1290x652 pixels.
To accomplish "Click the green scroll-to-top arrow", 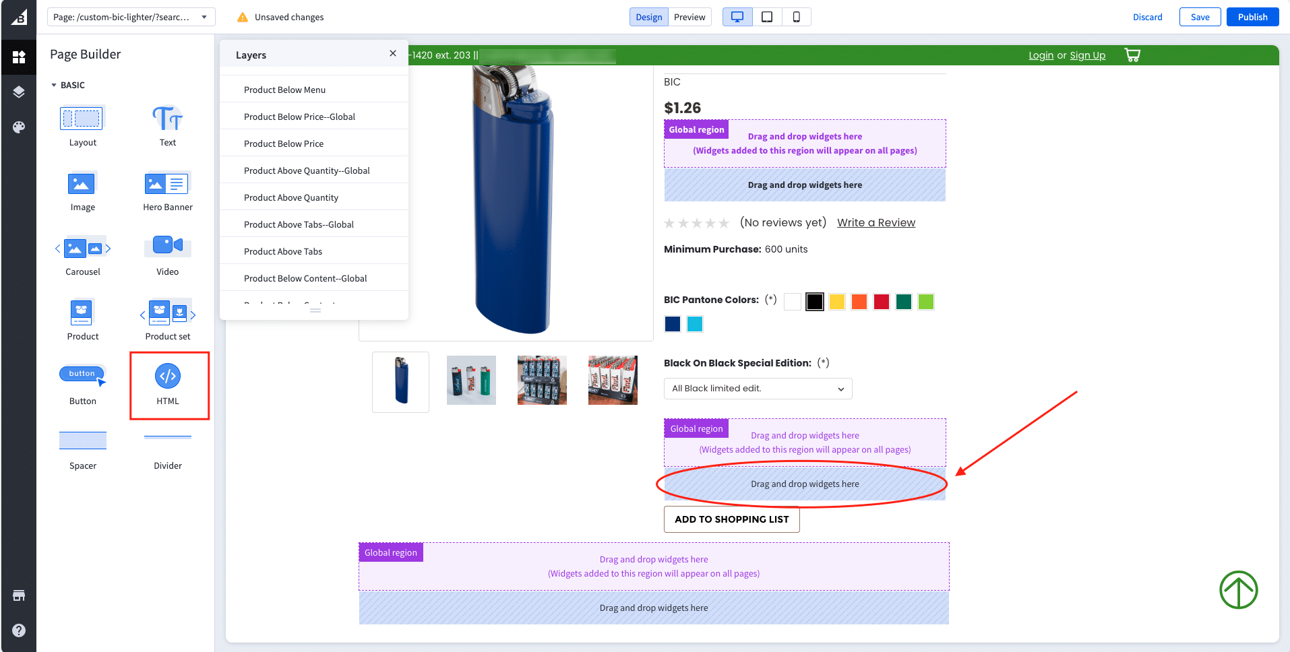I will [1239, 590].
